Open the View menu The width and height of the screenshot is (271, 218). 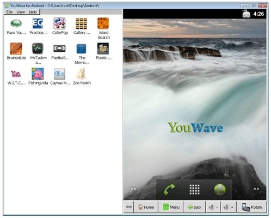21,12
